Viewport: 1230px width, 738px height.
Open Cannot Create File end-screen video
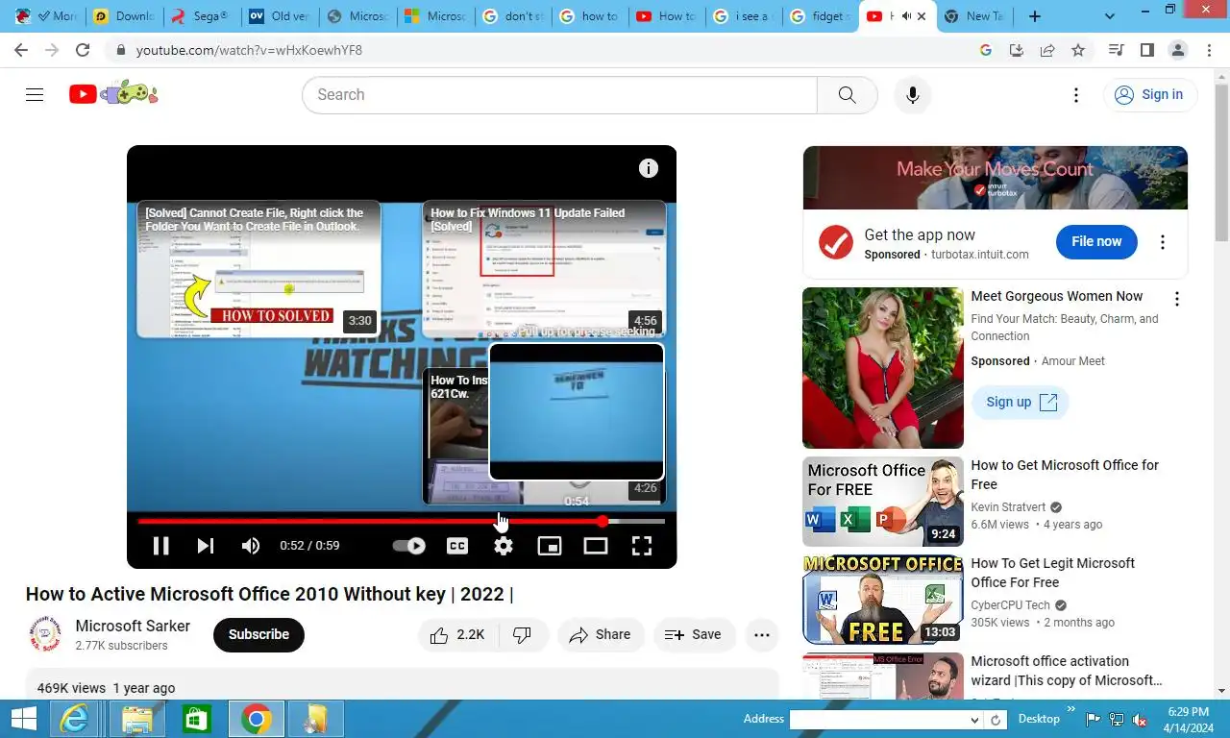(258, 269)
